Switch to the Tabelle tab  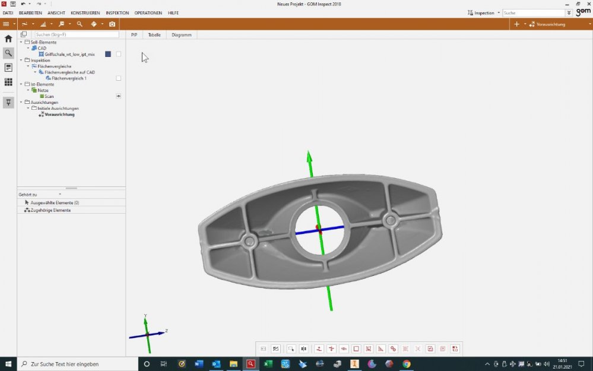[154, 35]
